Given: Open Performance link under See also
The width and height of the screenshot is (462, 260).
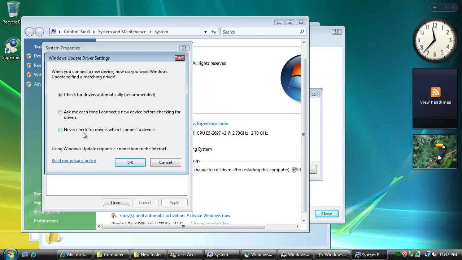Looking at the screenshot, I should click(46, 221).
